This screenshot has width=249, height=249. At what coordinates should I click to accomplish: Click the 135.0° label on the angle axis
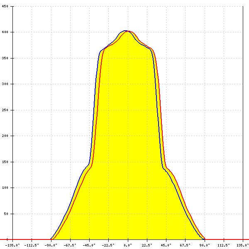(x=243, y=245)
